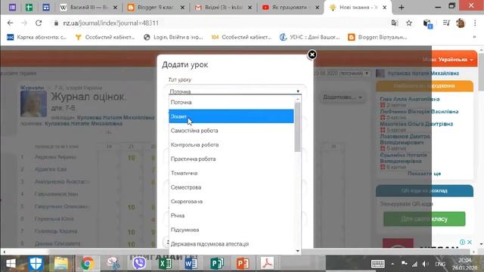
Task: Pick Практична робота lesson type
Action: [231, 159]
